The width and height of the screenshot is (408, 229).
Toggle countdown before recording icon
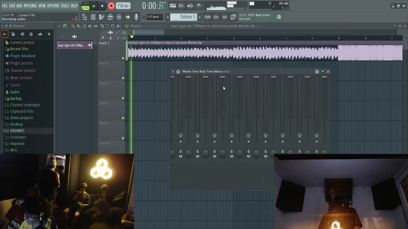[181, 5]
